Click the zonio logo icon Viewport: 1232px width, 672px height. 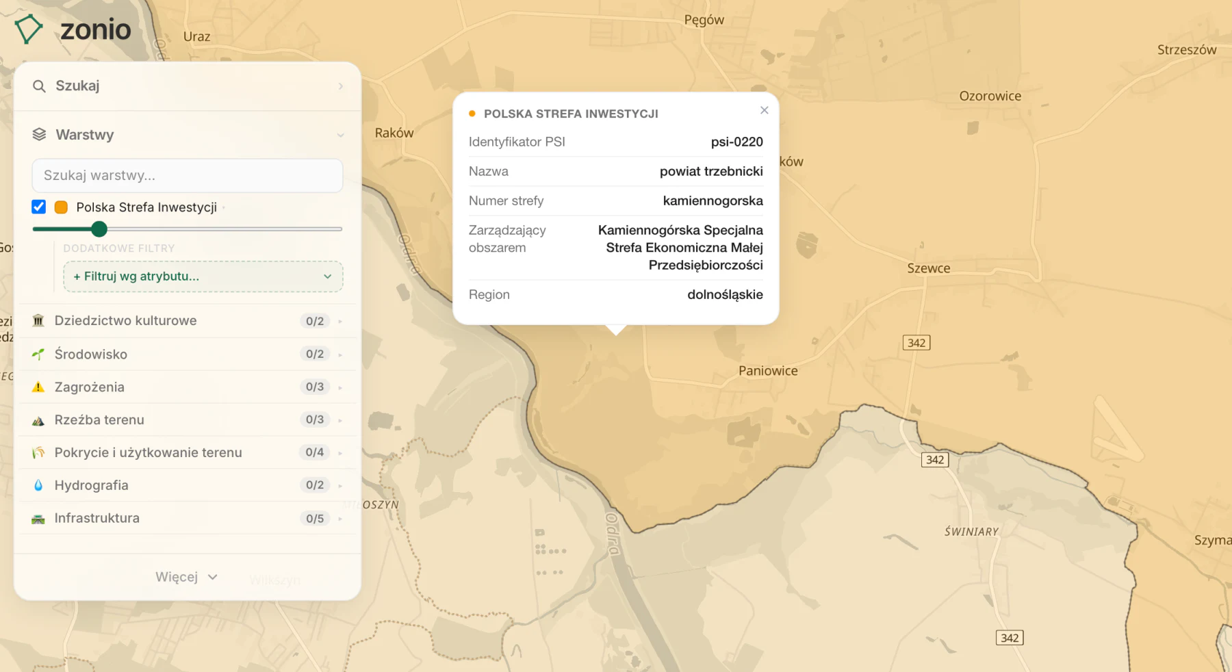[29, 29]
